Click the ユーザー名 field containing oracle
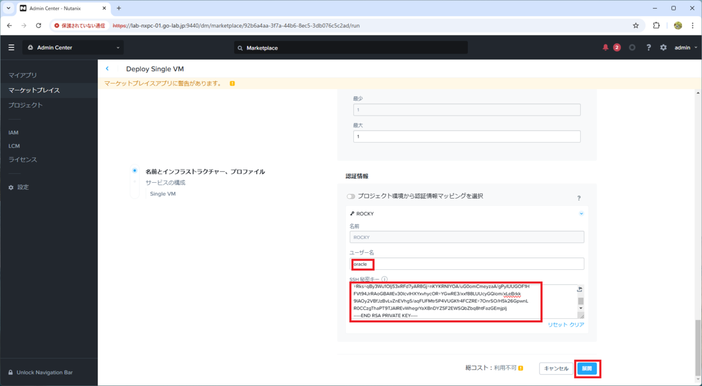This screenshot has height=386, width=702. (x=467, y=264)
